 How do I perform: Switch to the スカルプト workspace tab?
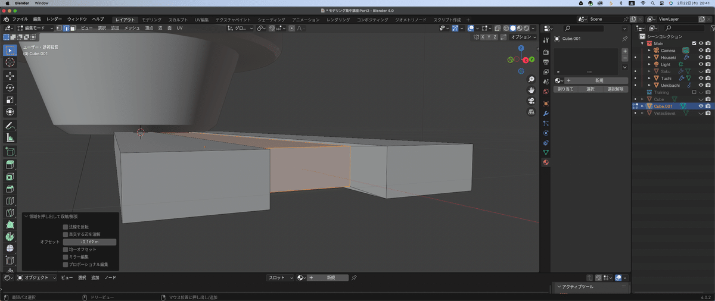coord(178,20)
